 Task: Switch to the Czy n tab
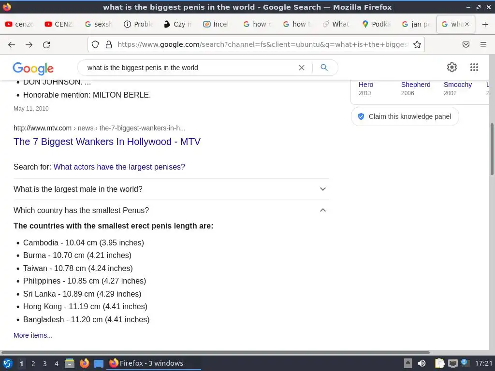pyautogui.click(x=178, y=24)
